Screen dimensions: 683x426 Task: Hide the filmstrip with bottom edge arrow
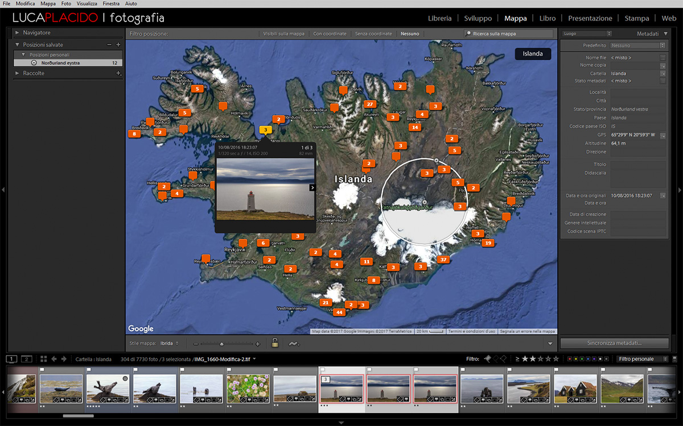click(x=341, y=423)
